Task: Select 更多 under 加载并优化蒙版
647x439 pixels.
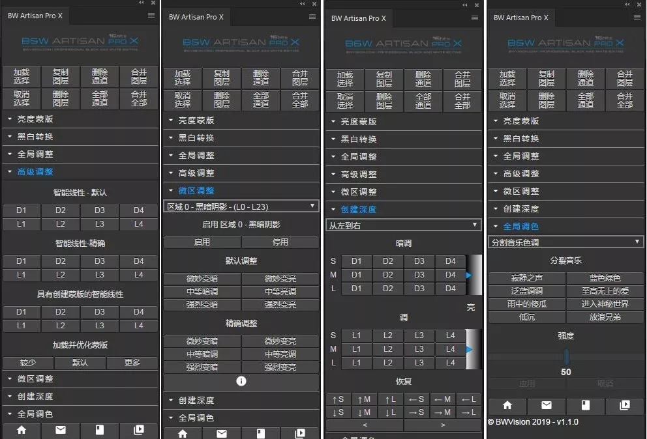Action: click(x=132, y=363)
